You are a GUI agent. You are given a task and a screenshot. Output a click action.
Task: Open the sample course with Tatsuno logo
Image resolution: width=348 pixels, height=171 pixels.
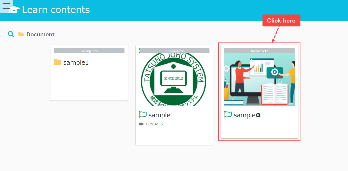[x=174, y=80]
